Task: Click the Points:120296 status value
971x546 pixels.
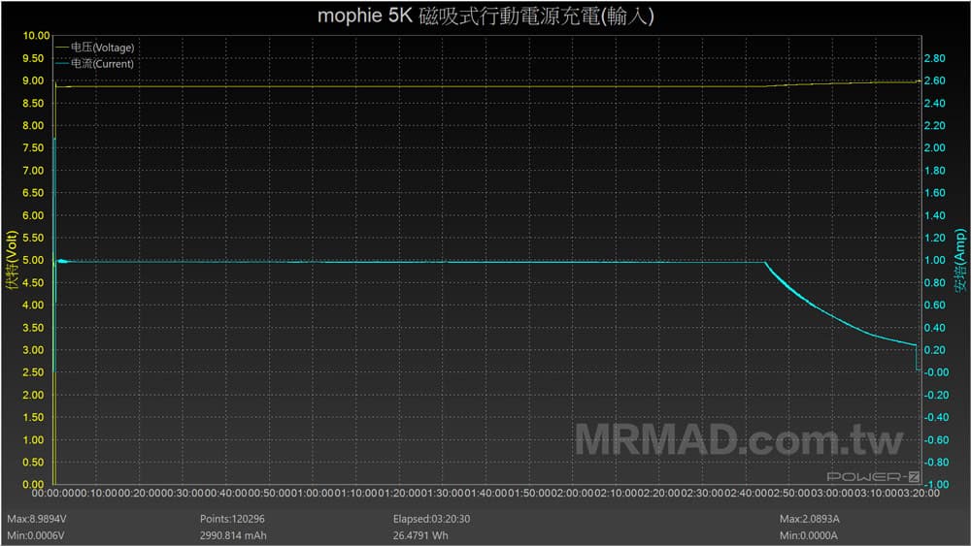Action: [232, 519]
